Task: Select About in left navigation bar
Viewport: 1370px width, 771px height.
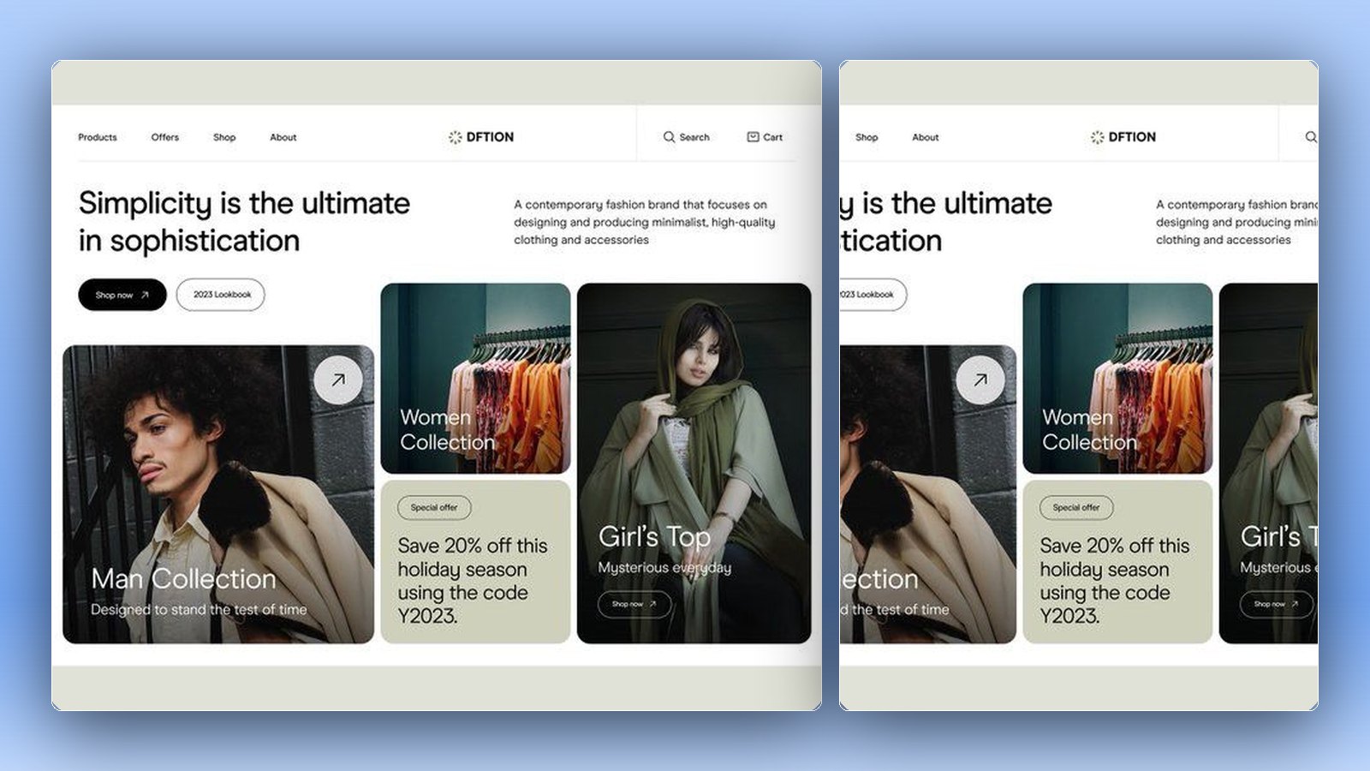Action: click(283, 137)
